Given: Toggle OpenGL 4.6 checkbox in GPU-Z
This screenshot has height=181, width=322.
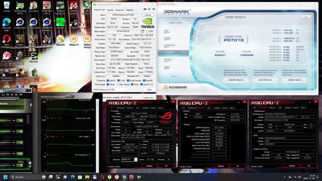Looking at the screenshot, I should (x=142, y=84).
